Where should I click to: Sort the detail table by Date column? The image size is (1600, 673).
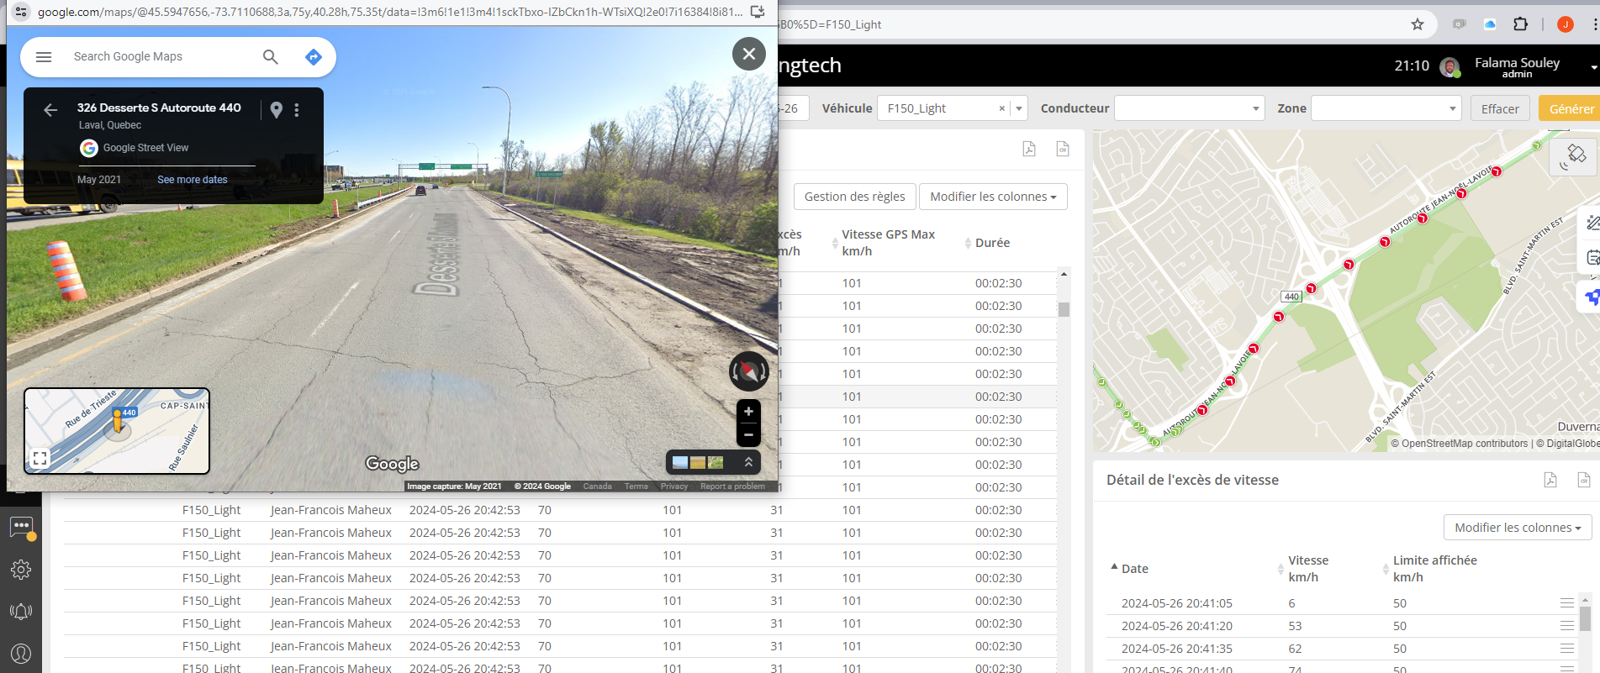coord(1134,569)
